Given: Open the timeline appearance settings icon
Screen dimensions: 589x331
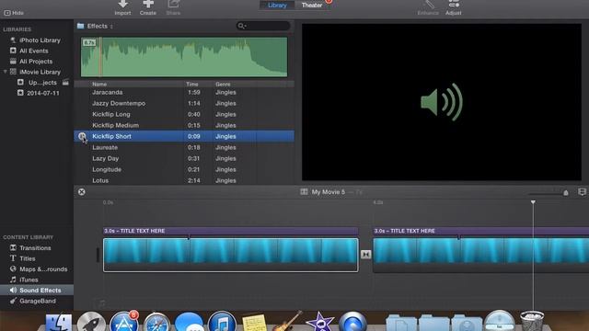Looking at the screenshot, I should click(582, 192).
